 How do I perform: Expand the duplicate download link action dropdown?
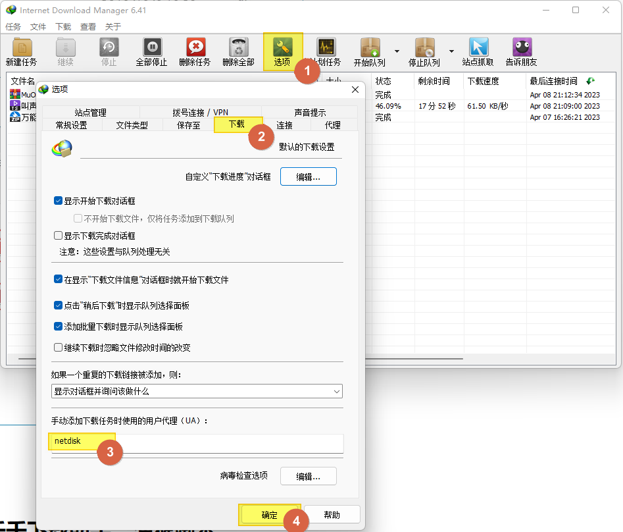(x=197, y=391)
